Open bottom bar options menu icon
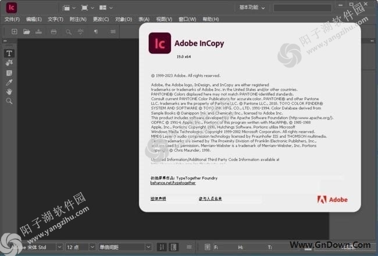This screenshot has height=256, width=378. pyautogui.click(x=189, y=247)
